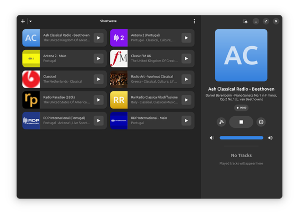Select the Classic FM UK station name
The height and width of the screenshot is (217, 299).
point(141,56)
